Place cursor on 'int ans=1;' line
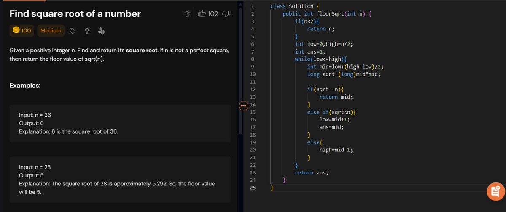The height and width of the screenshot is (212, 506). click(x=310, y=51)
